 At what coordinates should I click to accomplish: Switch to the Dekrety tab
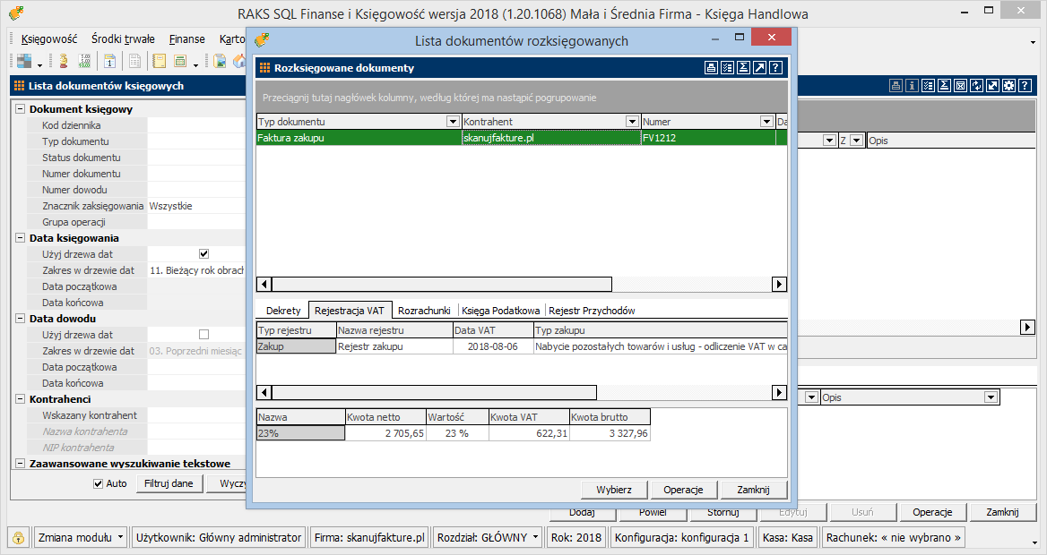[x=283, y=311]
